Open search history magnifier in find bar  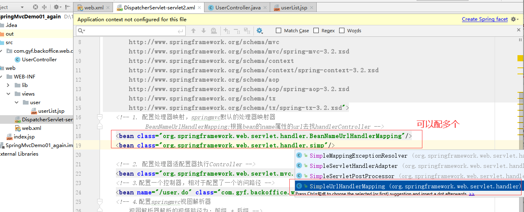81,31
